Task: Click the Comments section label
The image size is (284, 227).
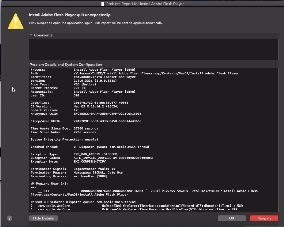Action: (43, 35)
